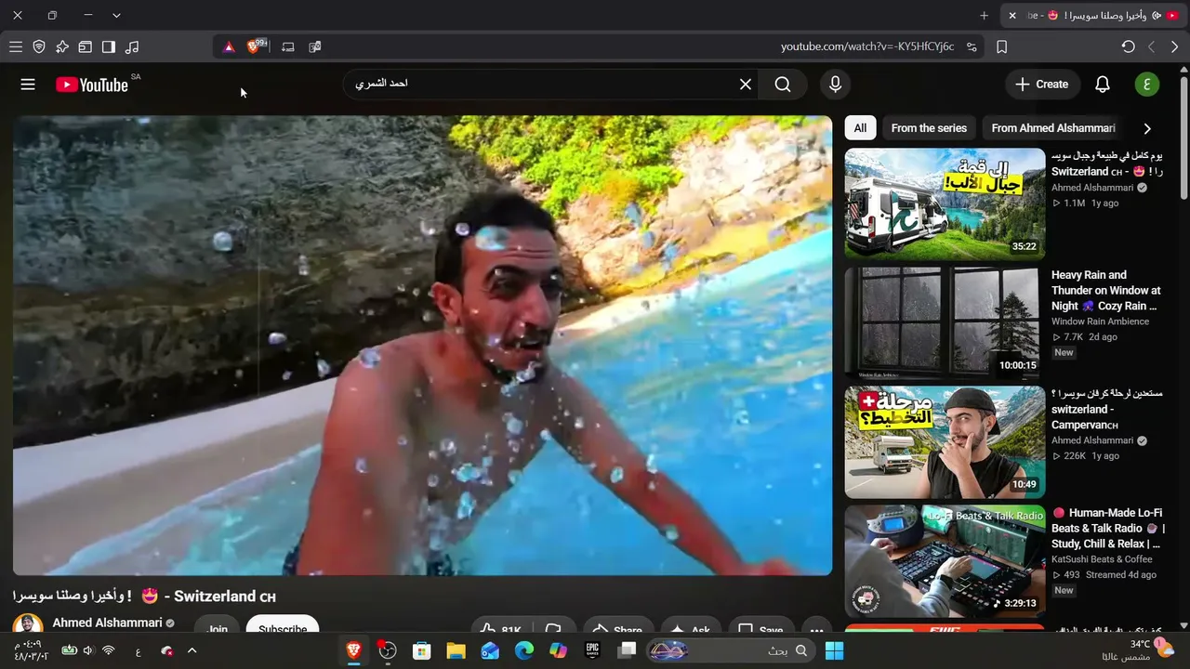The width and height of the screenshot is (1190, 669).
Task: Open Epic Games Launcher from the taskbar
Action: coord(592,650)
